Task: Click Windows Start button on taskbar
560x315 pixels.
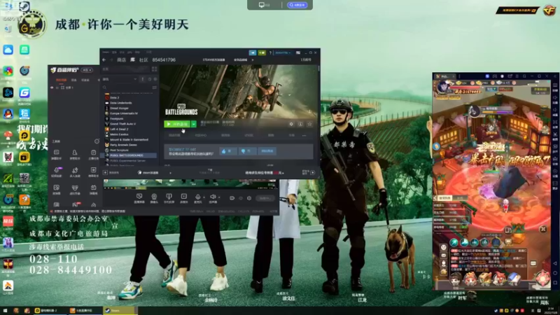Action: 5,311
